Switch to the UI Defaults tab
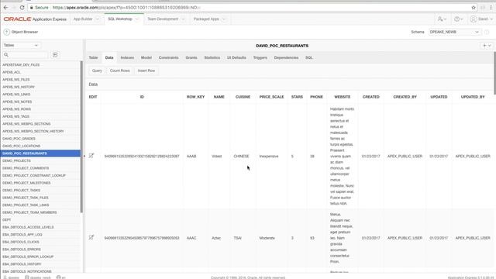496x279 pixels. 236,57
